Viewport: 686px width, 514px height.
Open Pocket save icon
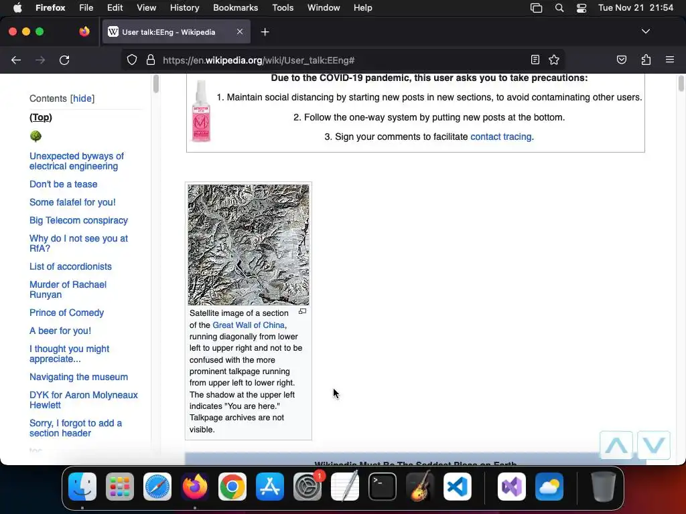click(621, 60)
